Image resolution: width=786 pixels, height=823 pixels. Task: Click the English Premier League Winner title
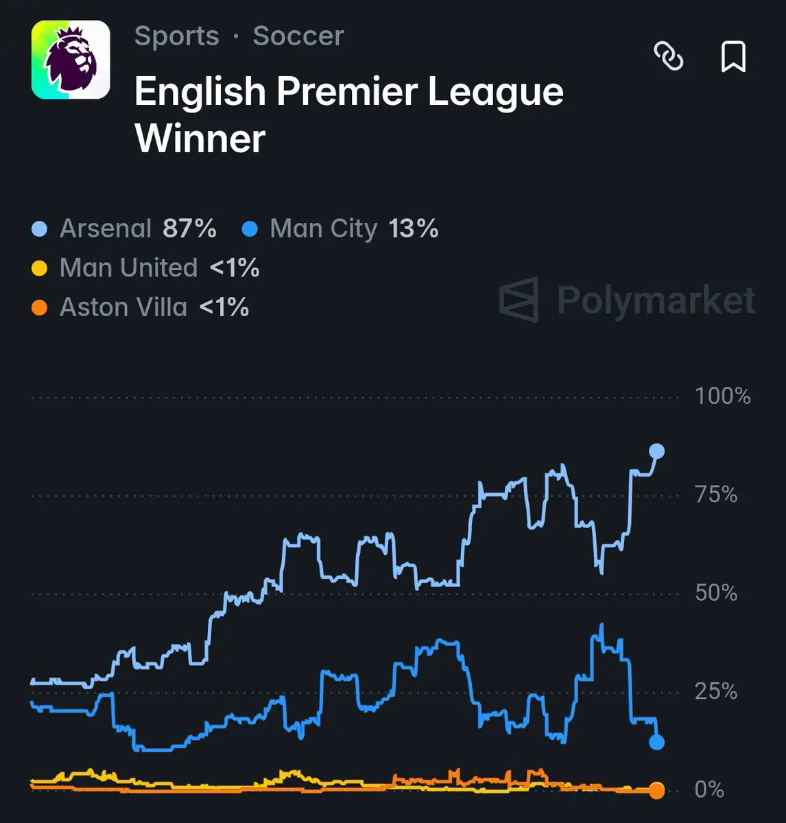(x=348, y=115)
